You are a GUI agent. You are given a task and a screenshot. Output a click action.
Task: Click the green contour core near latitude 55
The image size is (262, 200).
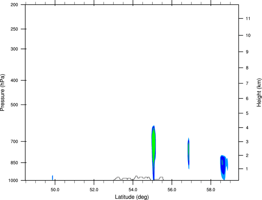(154, 145)
